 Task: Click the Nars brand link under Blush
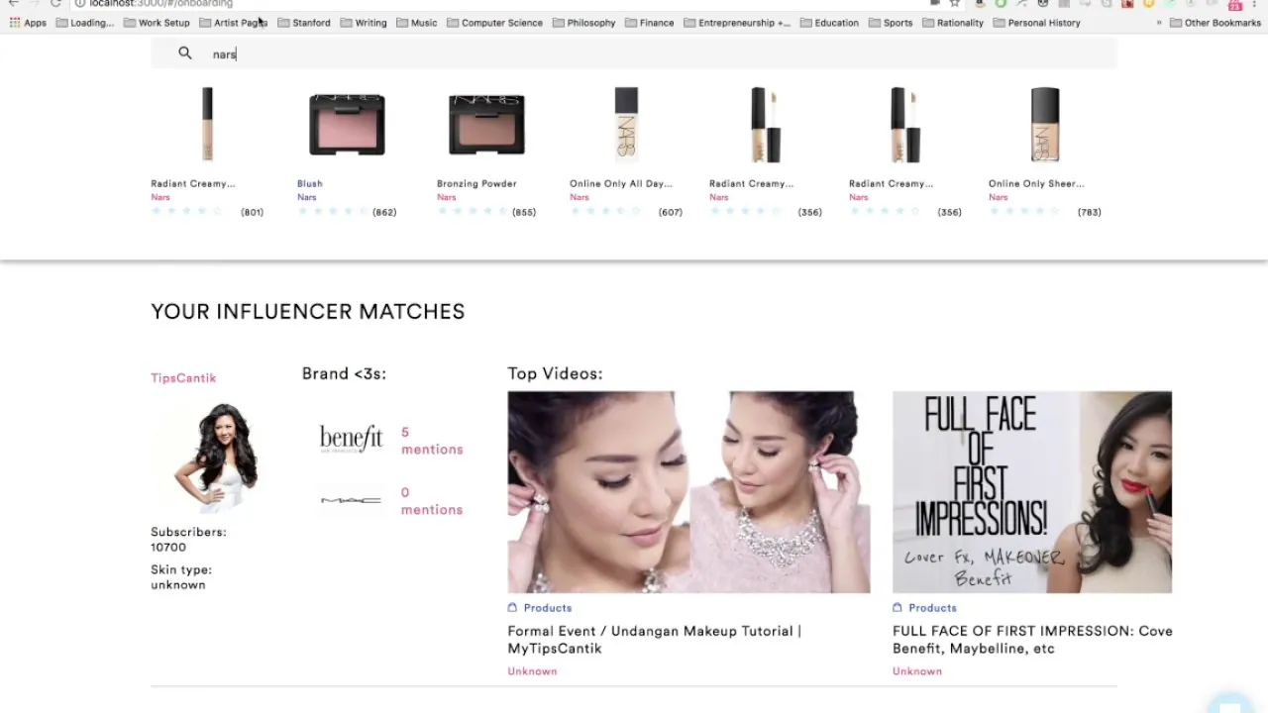pyautogui.click(x=306, y=197)
